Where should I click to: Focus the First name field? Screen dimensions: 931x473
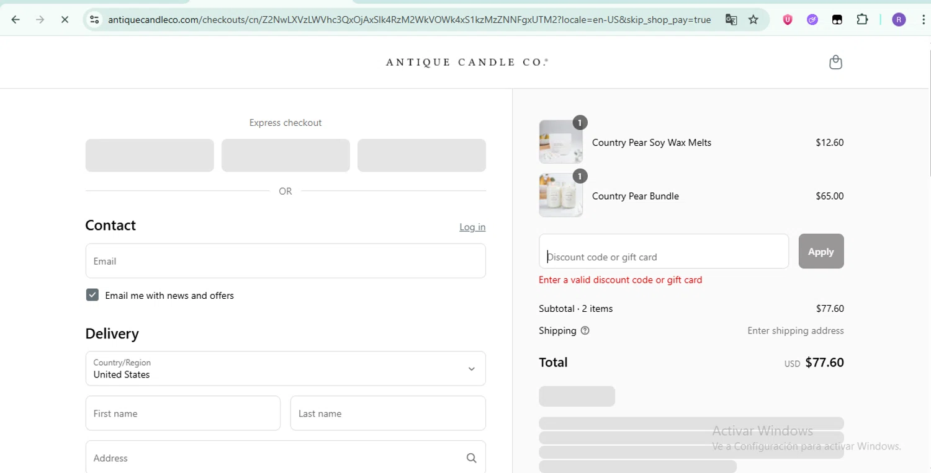[183, 413]
